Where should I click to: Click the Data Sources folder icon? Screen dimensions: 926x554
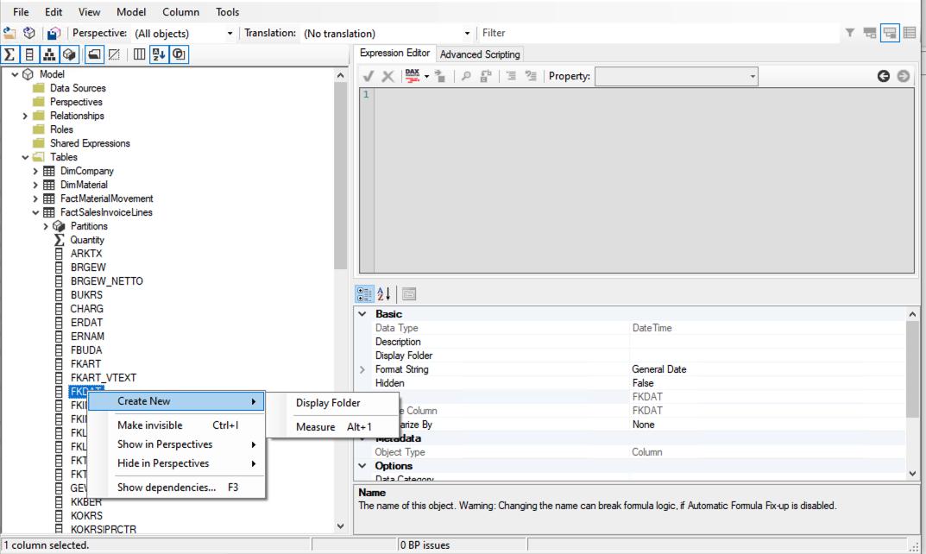39,88
